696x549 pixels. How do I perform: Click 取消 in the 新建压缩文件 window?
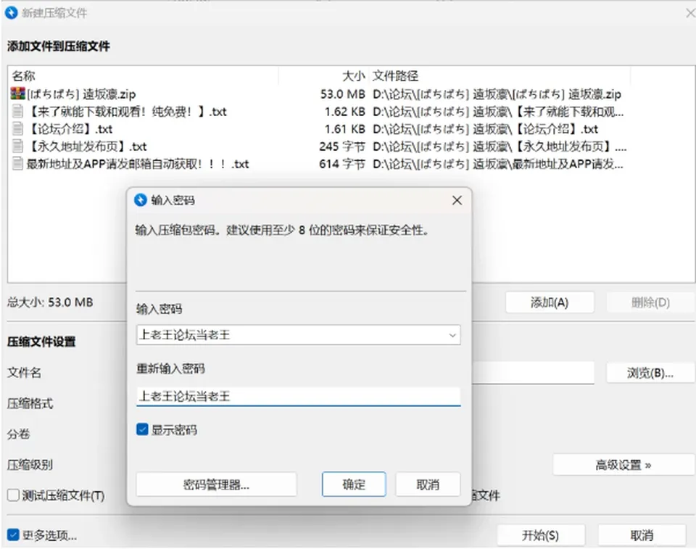pyautogui.click(x=642, y=535)
